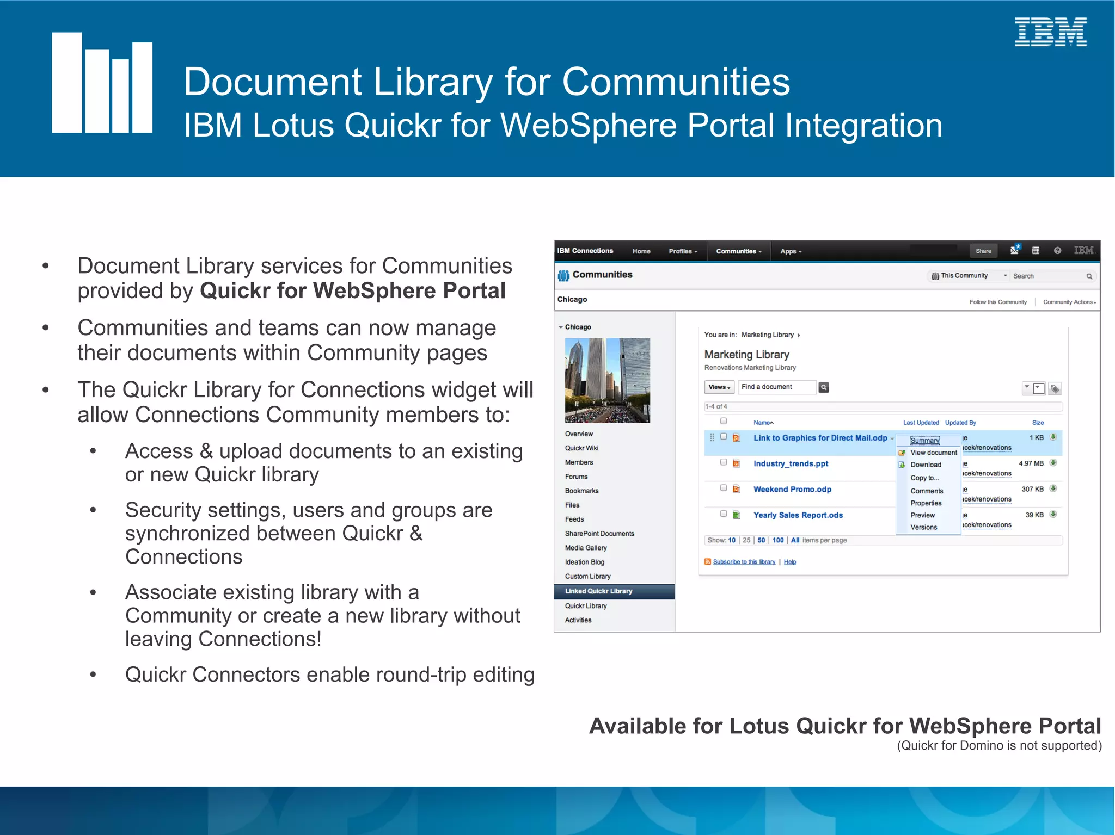Open the notifications envelope icon
1115x835 pixels.
pyautogui.click(x=1015, y=250)
